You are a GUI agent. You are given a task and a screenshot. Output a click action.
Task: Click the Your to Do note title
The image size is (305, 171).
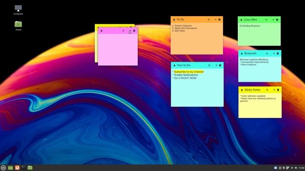pos(183,66)
